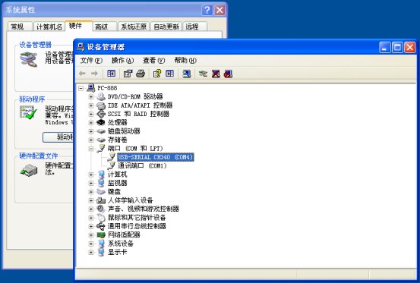420x283 pixels.
Task: Switch to 计算机名 tab in 系统属性 window
Action: click(49, 27)
